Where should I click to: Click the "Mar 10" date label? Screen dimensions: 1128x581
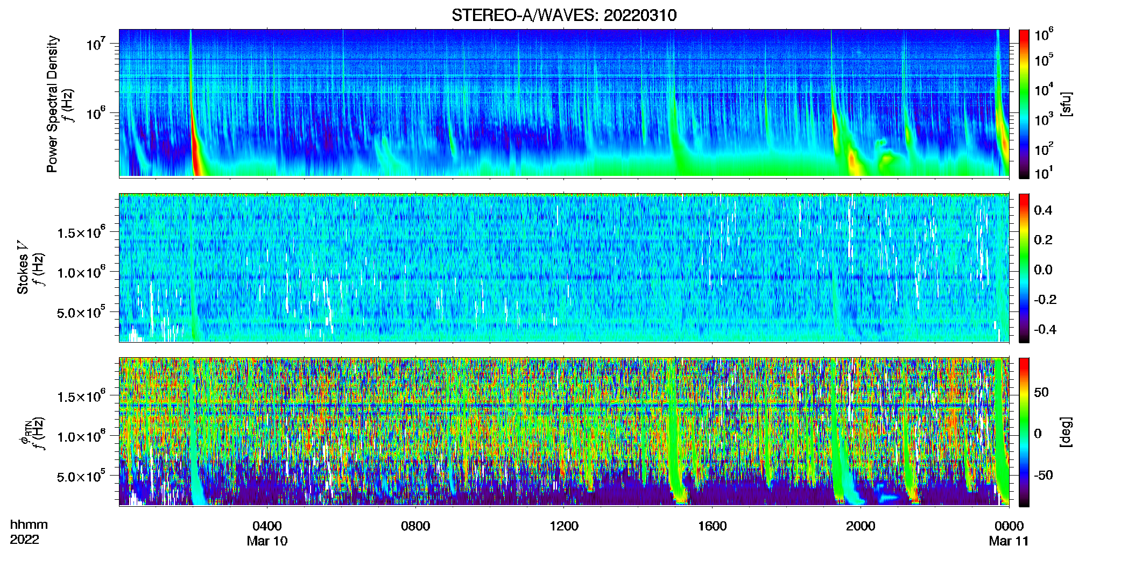pos(267,541)
